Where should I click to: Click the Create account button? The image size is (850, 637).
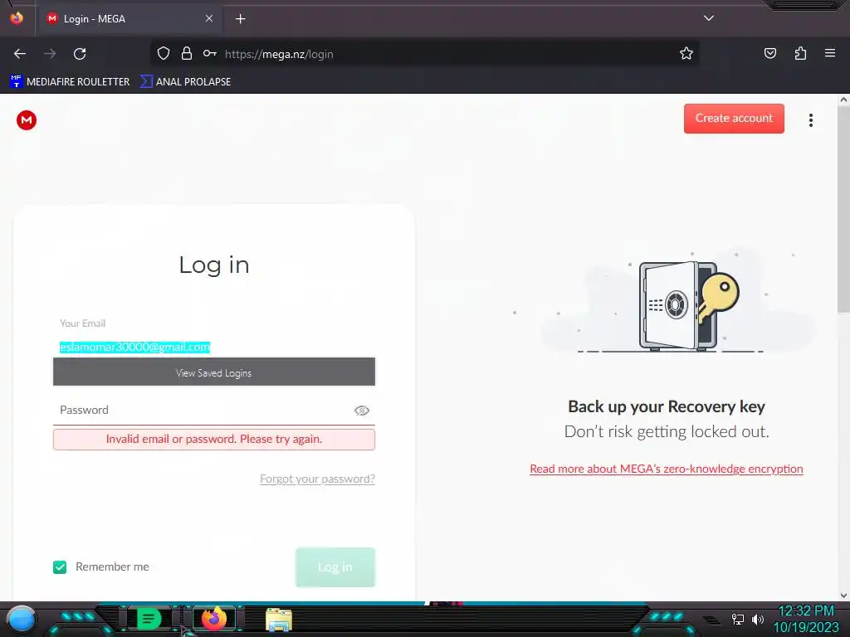click(734, 118)
